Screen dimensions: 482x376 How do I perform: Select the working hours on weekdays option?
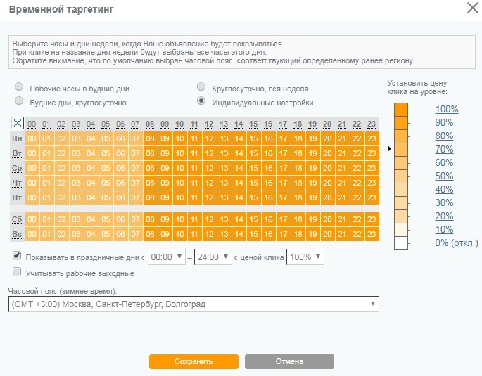click(20, 89)
